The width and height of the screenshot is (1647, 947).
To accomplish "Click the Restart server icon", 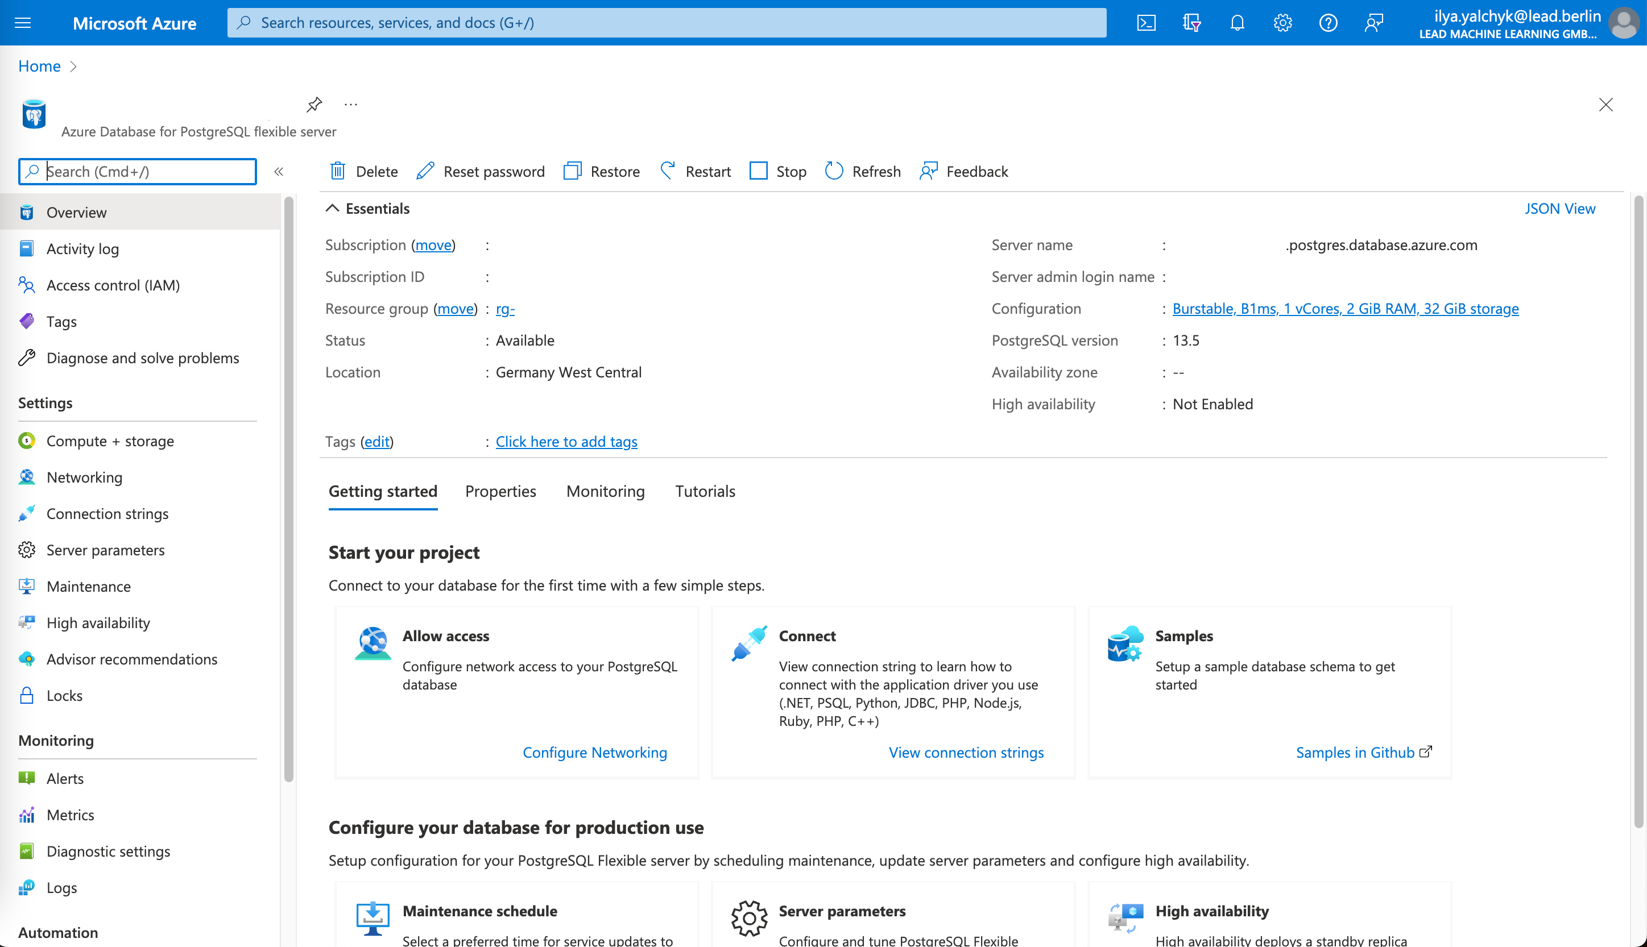I will pyautogui.click(x=668, y=171).
